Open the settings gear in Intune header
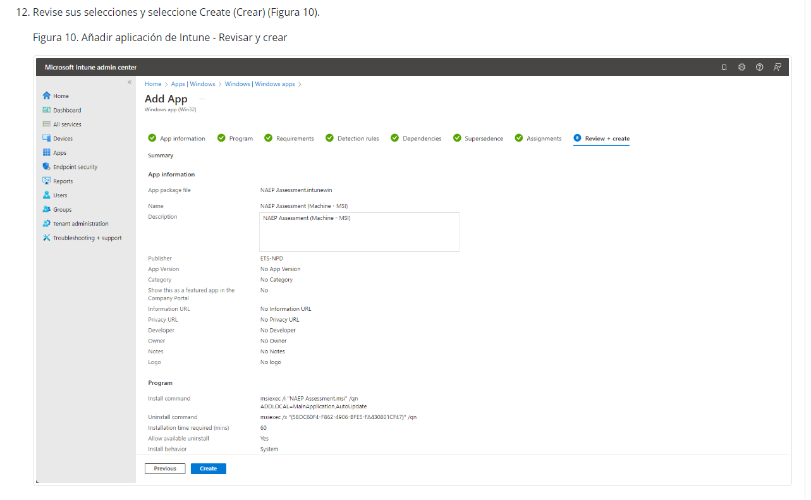The image size is (811, 500). (x=742, y=67)
